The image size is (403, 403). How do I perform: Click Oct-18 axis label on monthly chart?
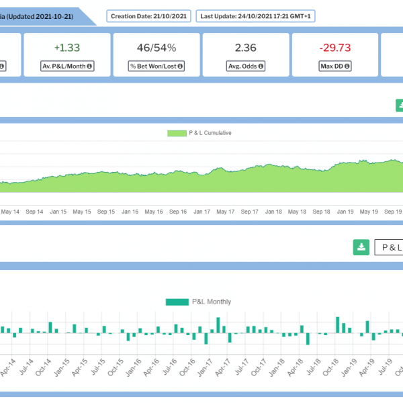tap(330, 367)
